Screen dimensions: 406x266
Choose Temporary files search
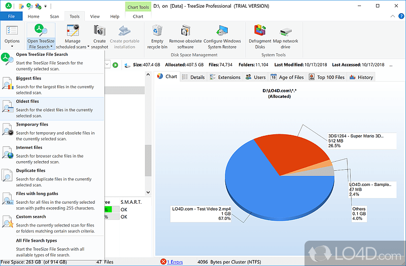[52, 132]
